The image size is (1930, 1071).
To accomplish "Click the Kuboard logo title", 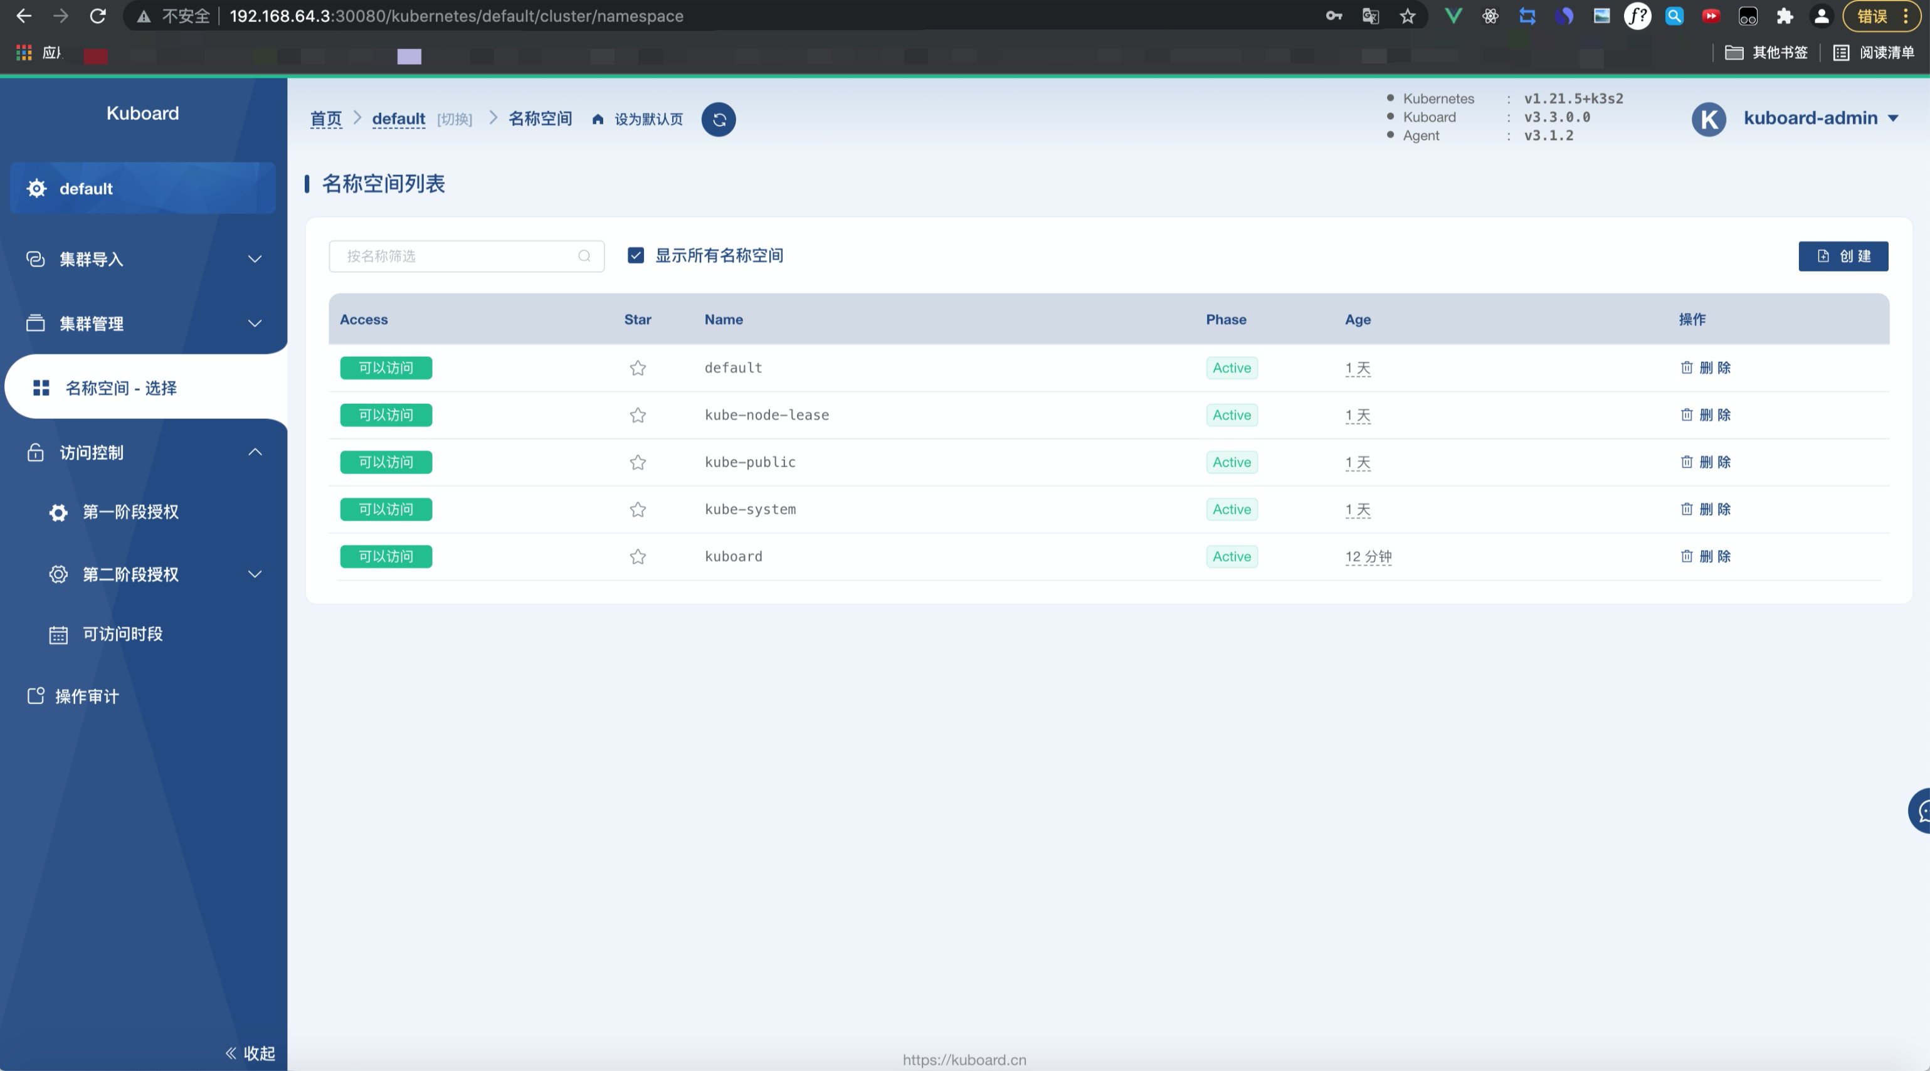I will click(142, 113).
